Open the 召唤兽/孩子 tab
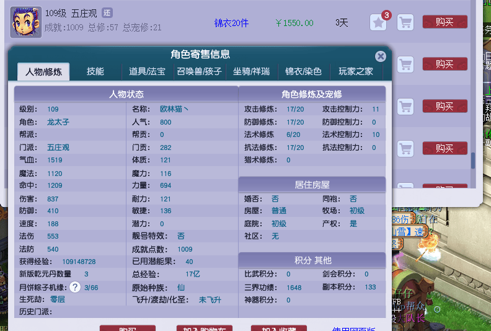The height and width of the screenshot is (331, 491). [x=200, y=71]
